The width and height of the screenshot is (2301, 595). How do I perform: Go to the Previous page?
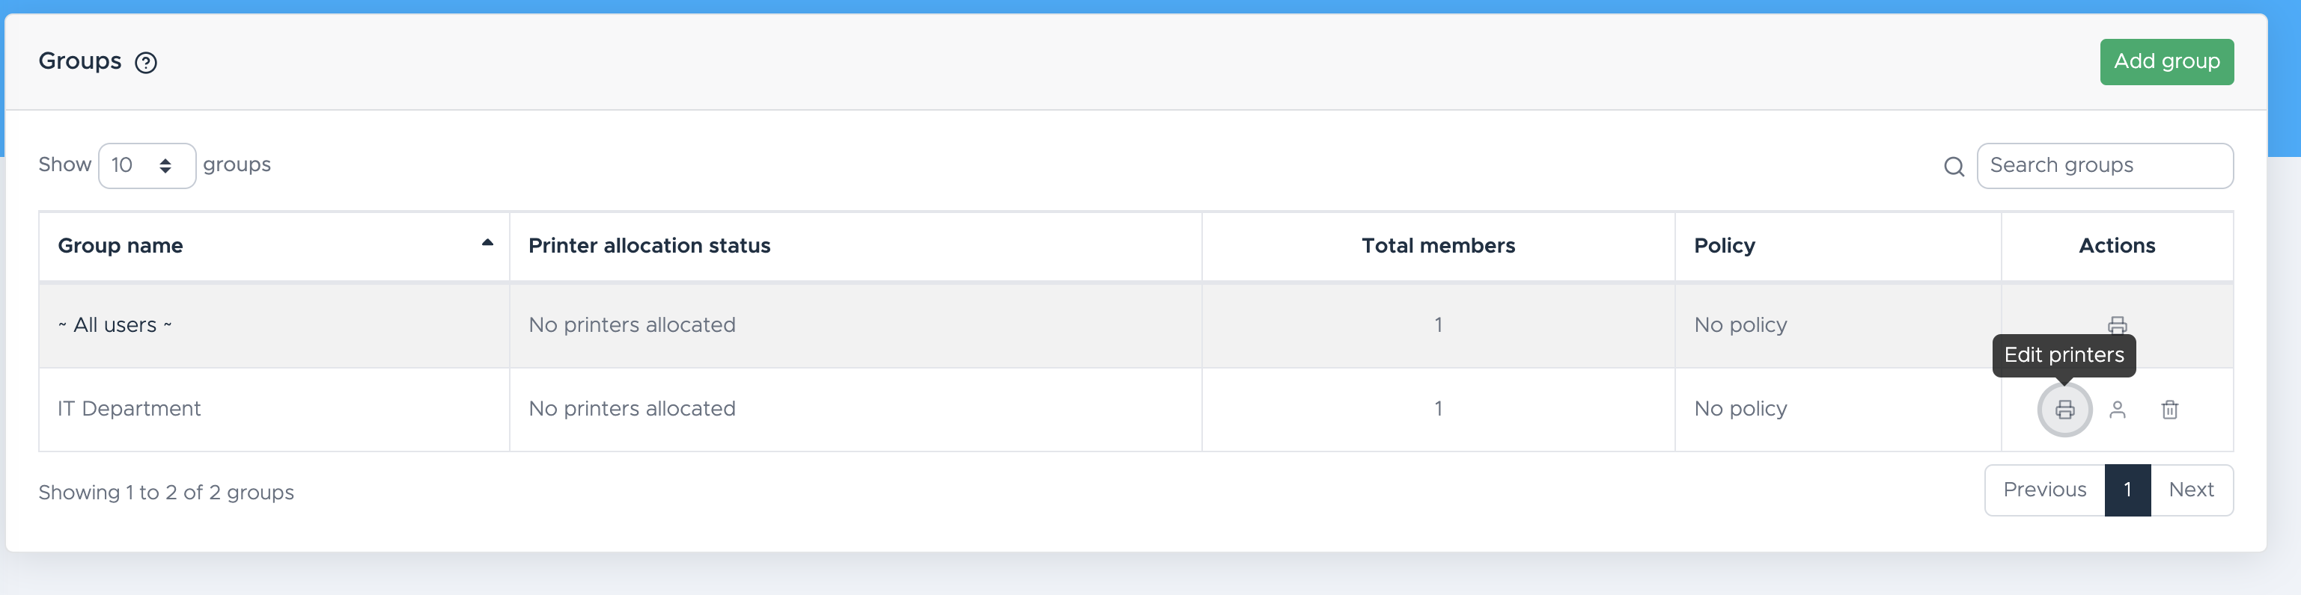[x=2044, y=490]
